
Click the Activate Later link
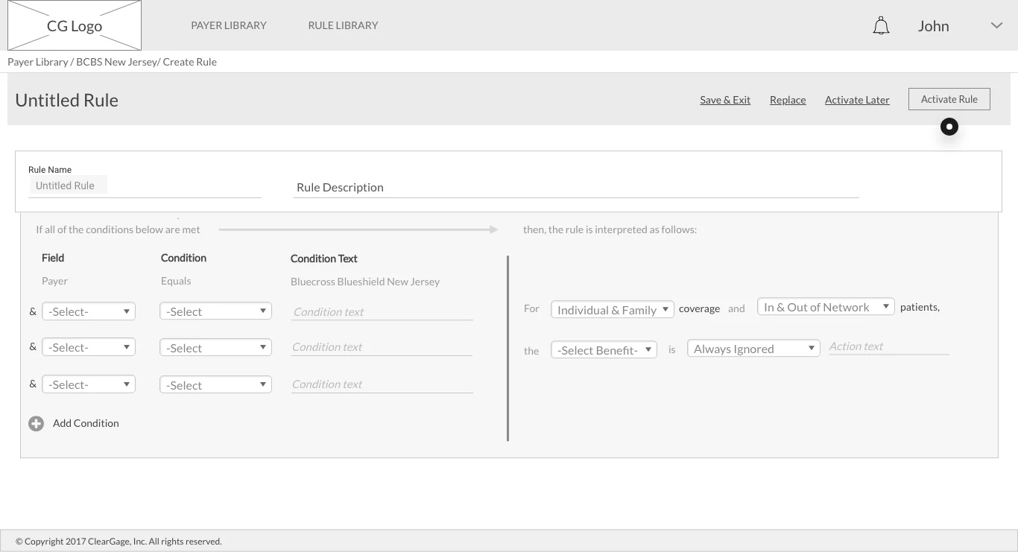pyautogui.click(x=857, y=100)
